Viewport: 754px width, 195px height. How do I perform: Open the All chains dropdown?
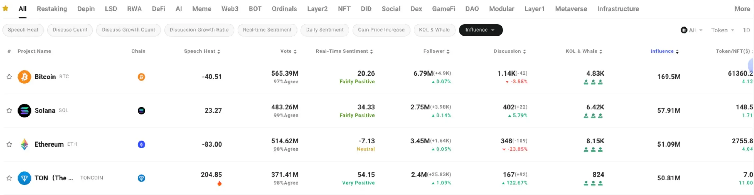(691, 30)
